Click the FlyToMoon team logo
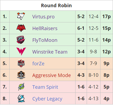The height and width of the screenshot is (105, 113). click(x=21, y=40)
